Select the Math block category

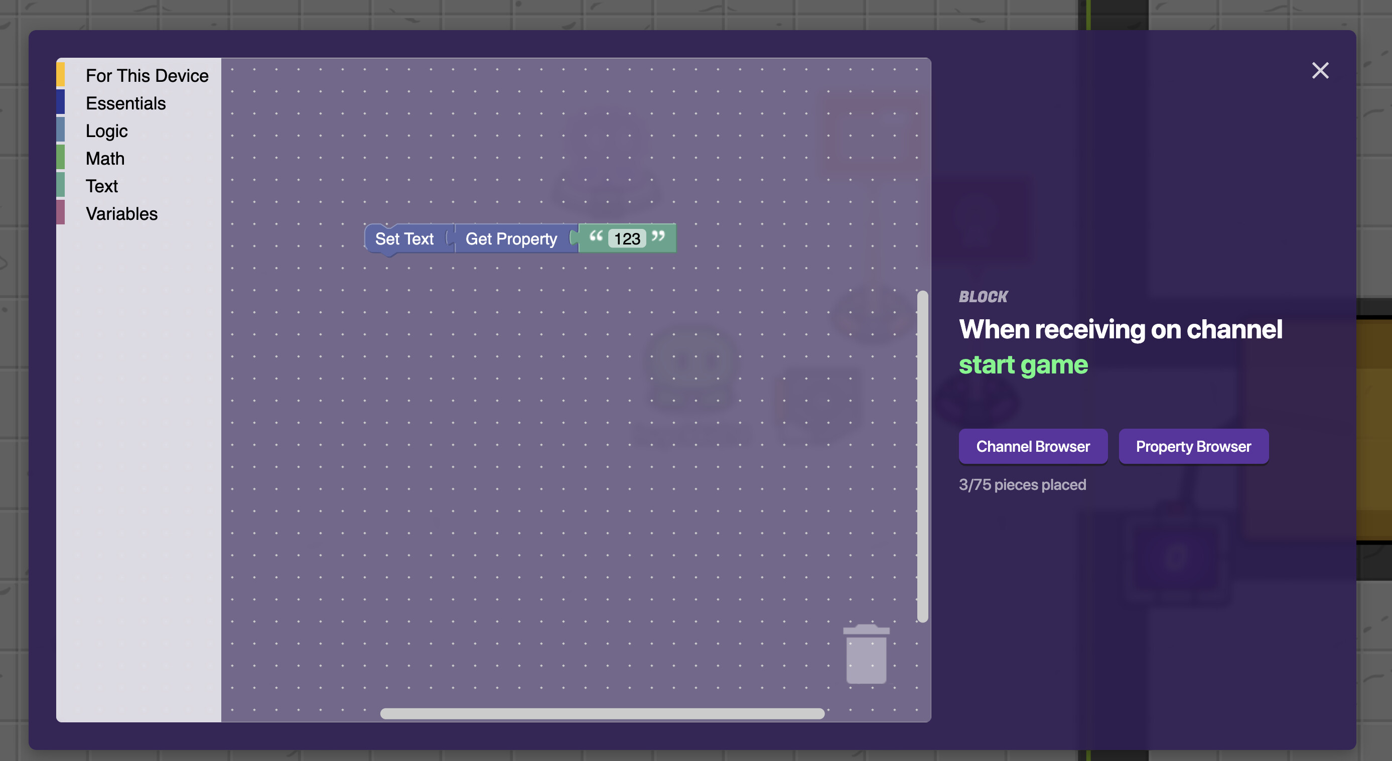tap(105, 158)
